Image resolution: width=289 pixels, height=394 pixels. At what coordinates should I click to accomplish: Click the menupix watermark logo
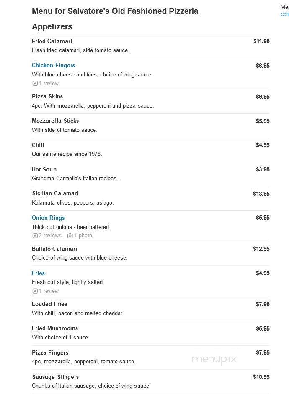[214, 360]
